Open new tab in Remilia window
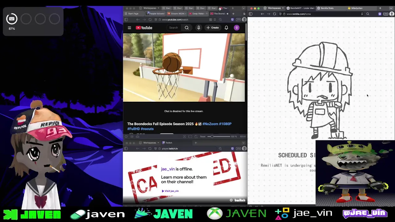The width and height of the screenshot is (395, 222). (380, 8)
